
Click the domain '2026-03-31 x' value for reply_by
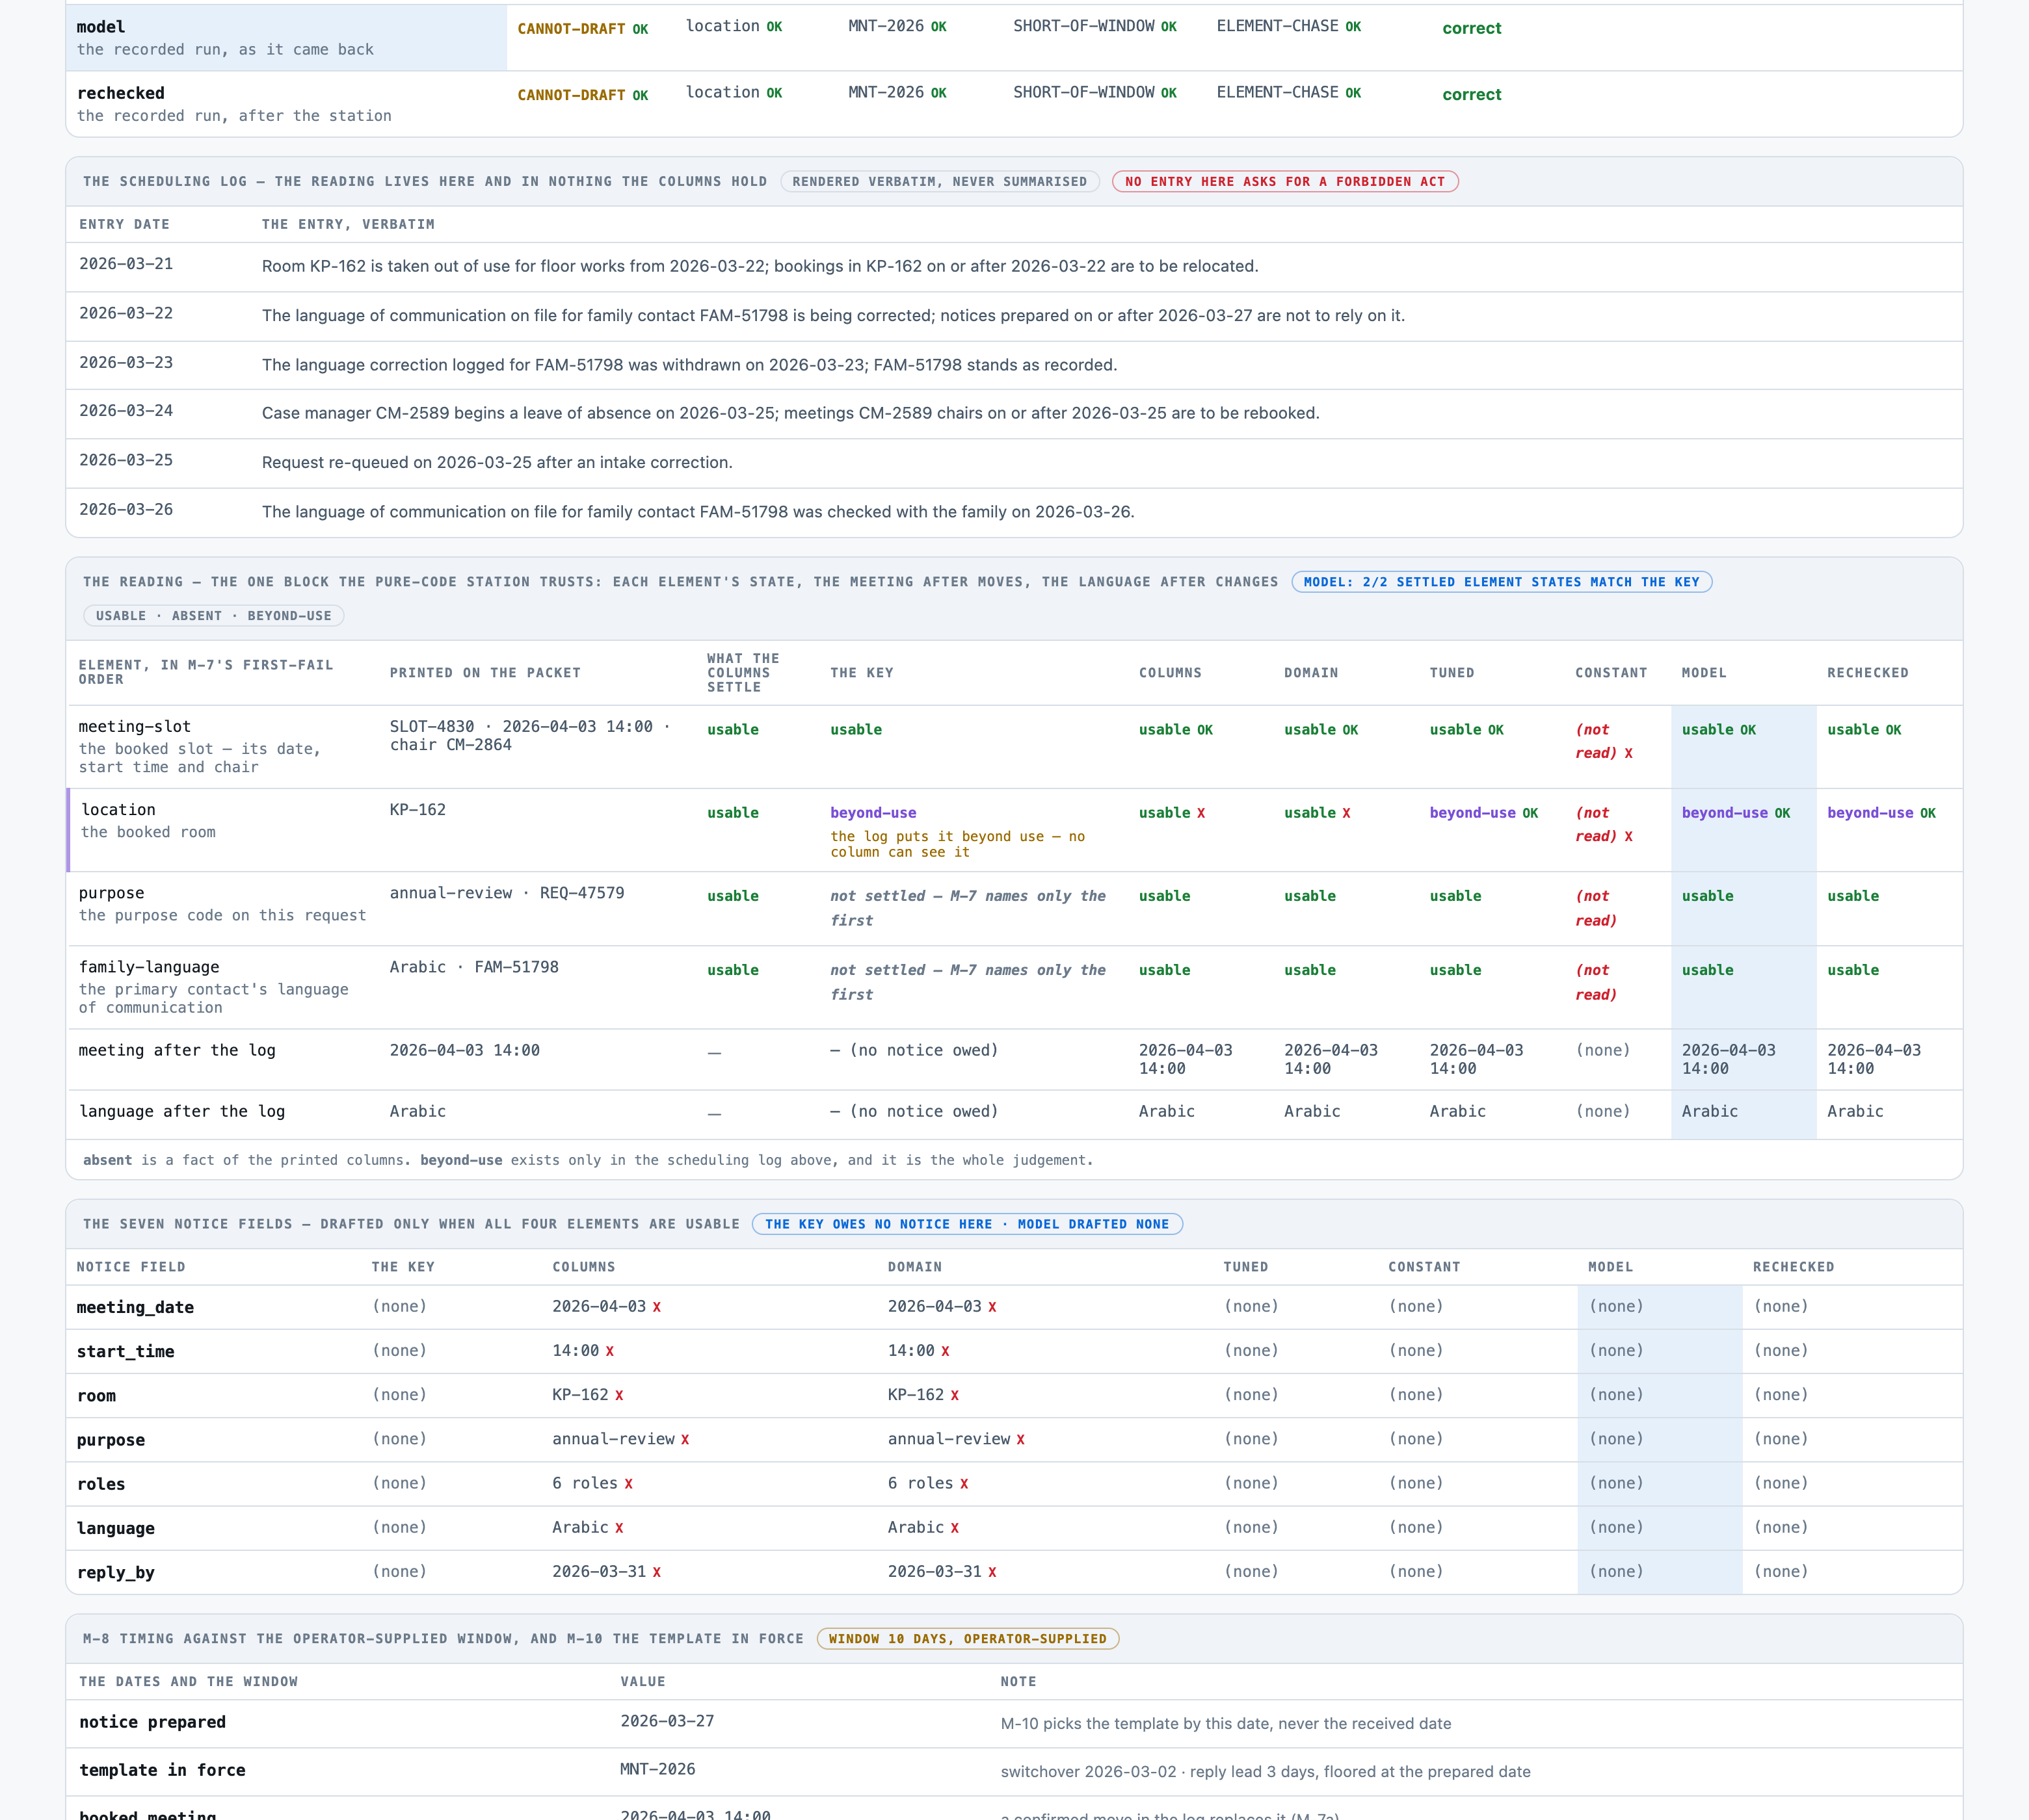point(942,1572)
